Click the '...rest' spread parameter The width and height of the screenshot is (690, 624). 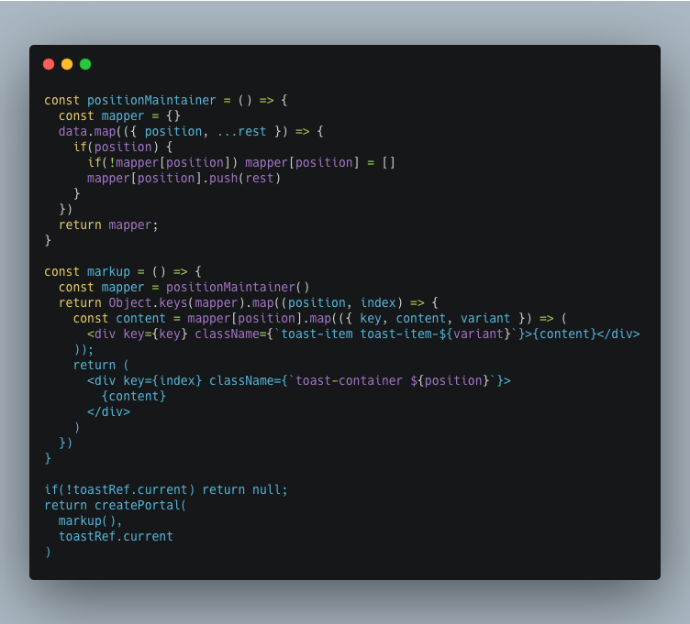click(x=241, y=131)
